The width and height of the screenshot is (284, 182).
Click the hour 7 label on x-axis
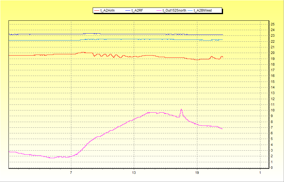coord(71,173)
